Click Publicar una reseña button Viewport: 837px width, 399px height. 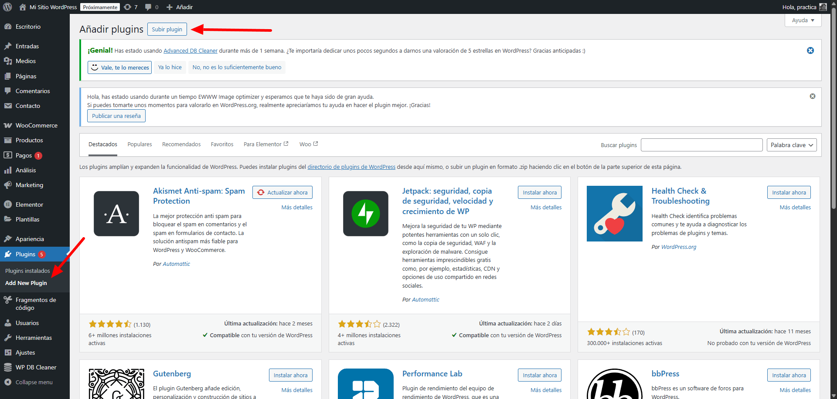click(116, 116)
